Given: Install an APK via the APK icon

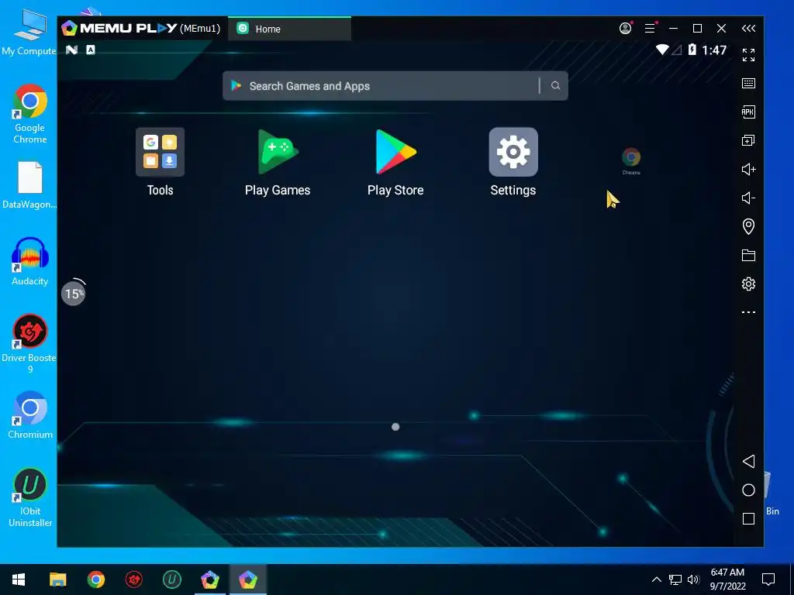Looking at the screenshot, I should tap(748, 112).
